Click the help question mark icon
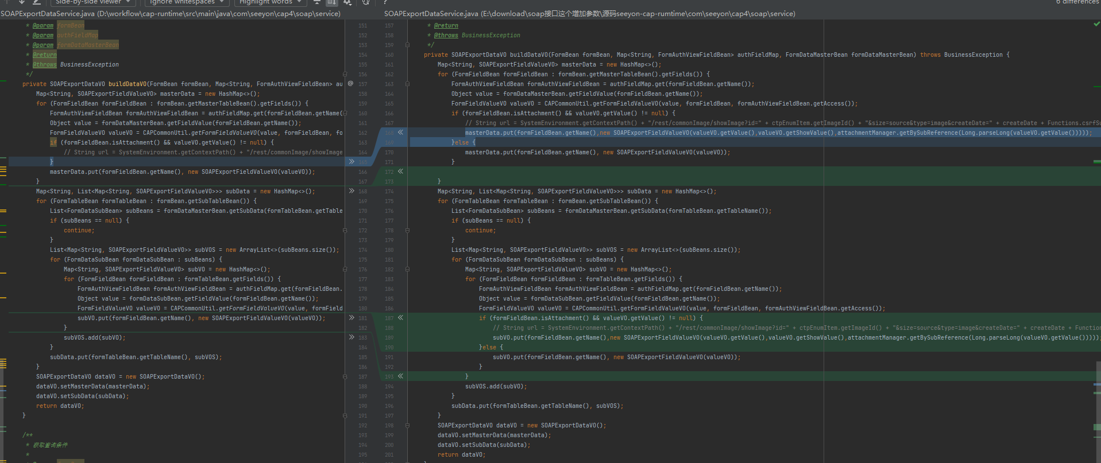 tap(385, 2)
